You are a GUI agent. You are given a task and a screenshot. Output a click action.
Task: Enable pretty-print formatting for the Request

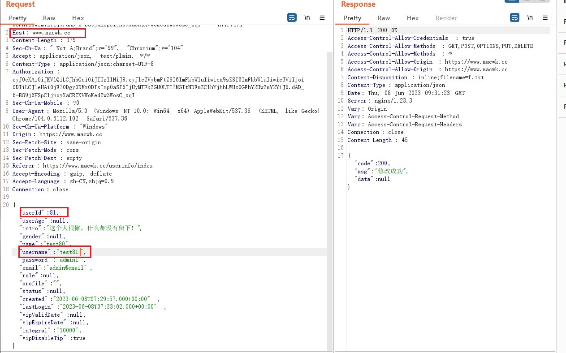coord(18,18)
